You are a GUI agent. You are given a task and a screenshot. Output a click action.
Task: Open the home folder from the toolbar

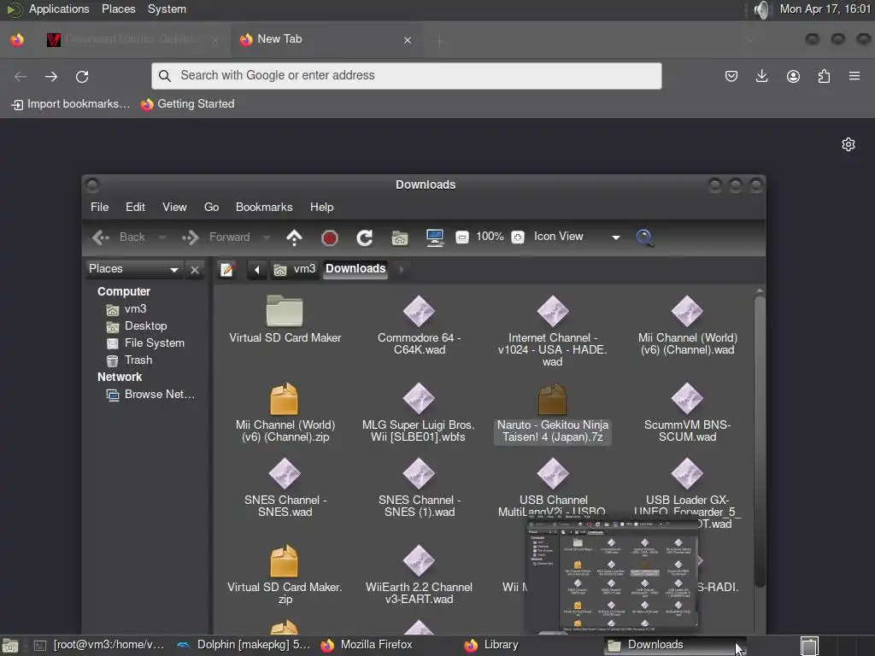[400, 238]
